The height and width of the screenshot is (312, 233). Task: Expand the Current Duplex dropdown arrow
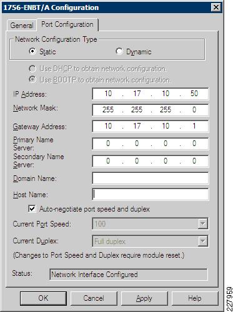tap(202, 241)
